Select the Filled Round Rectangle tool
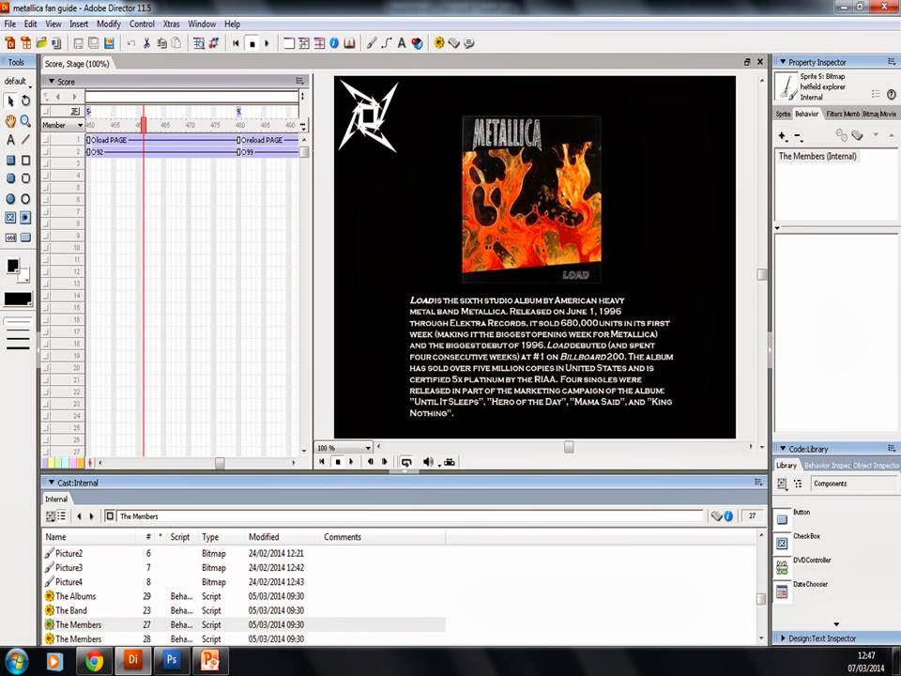Image resolution: width=901 pixels, height=676 pixels. [10, 178]
